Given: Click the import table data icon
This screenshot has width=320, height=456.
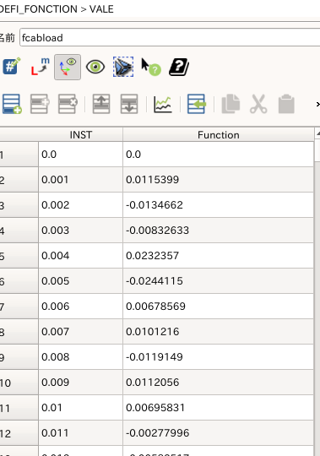Looking at the screenshot, I should [x=197, y=104].
